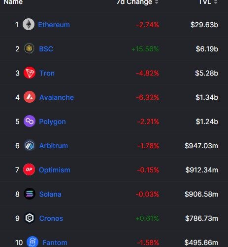Click the Solana logo icon
Viewport: 228px width, 247px height.
[x=30, y=194]
